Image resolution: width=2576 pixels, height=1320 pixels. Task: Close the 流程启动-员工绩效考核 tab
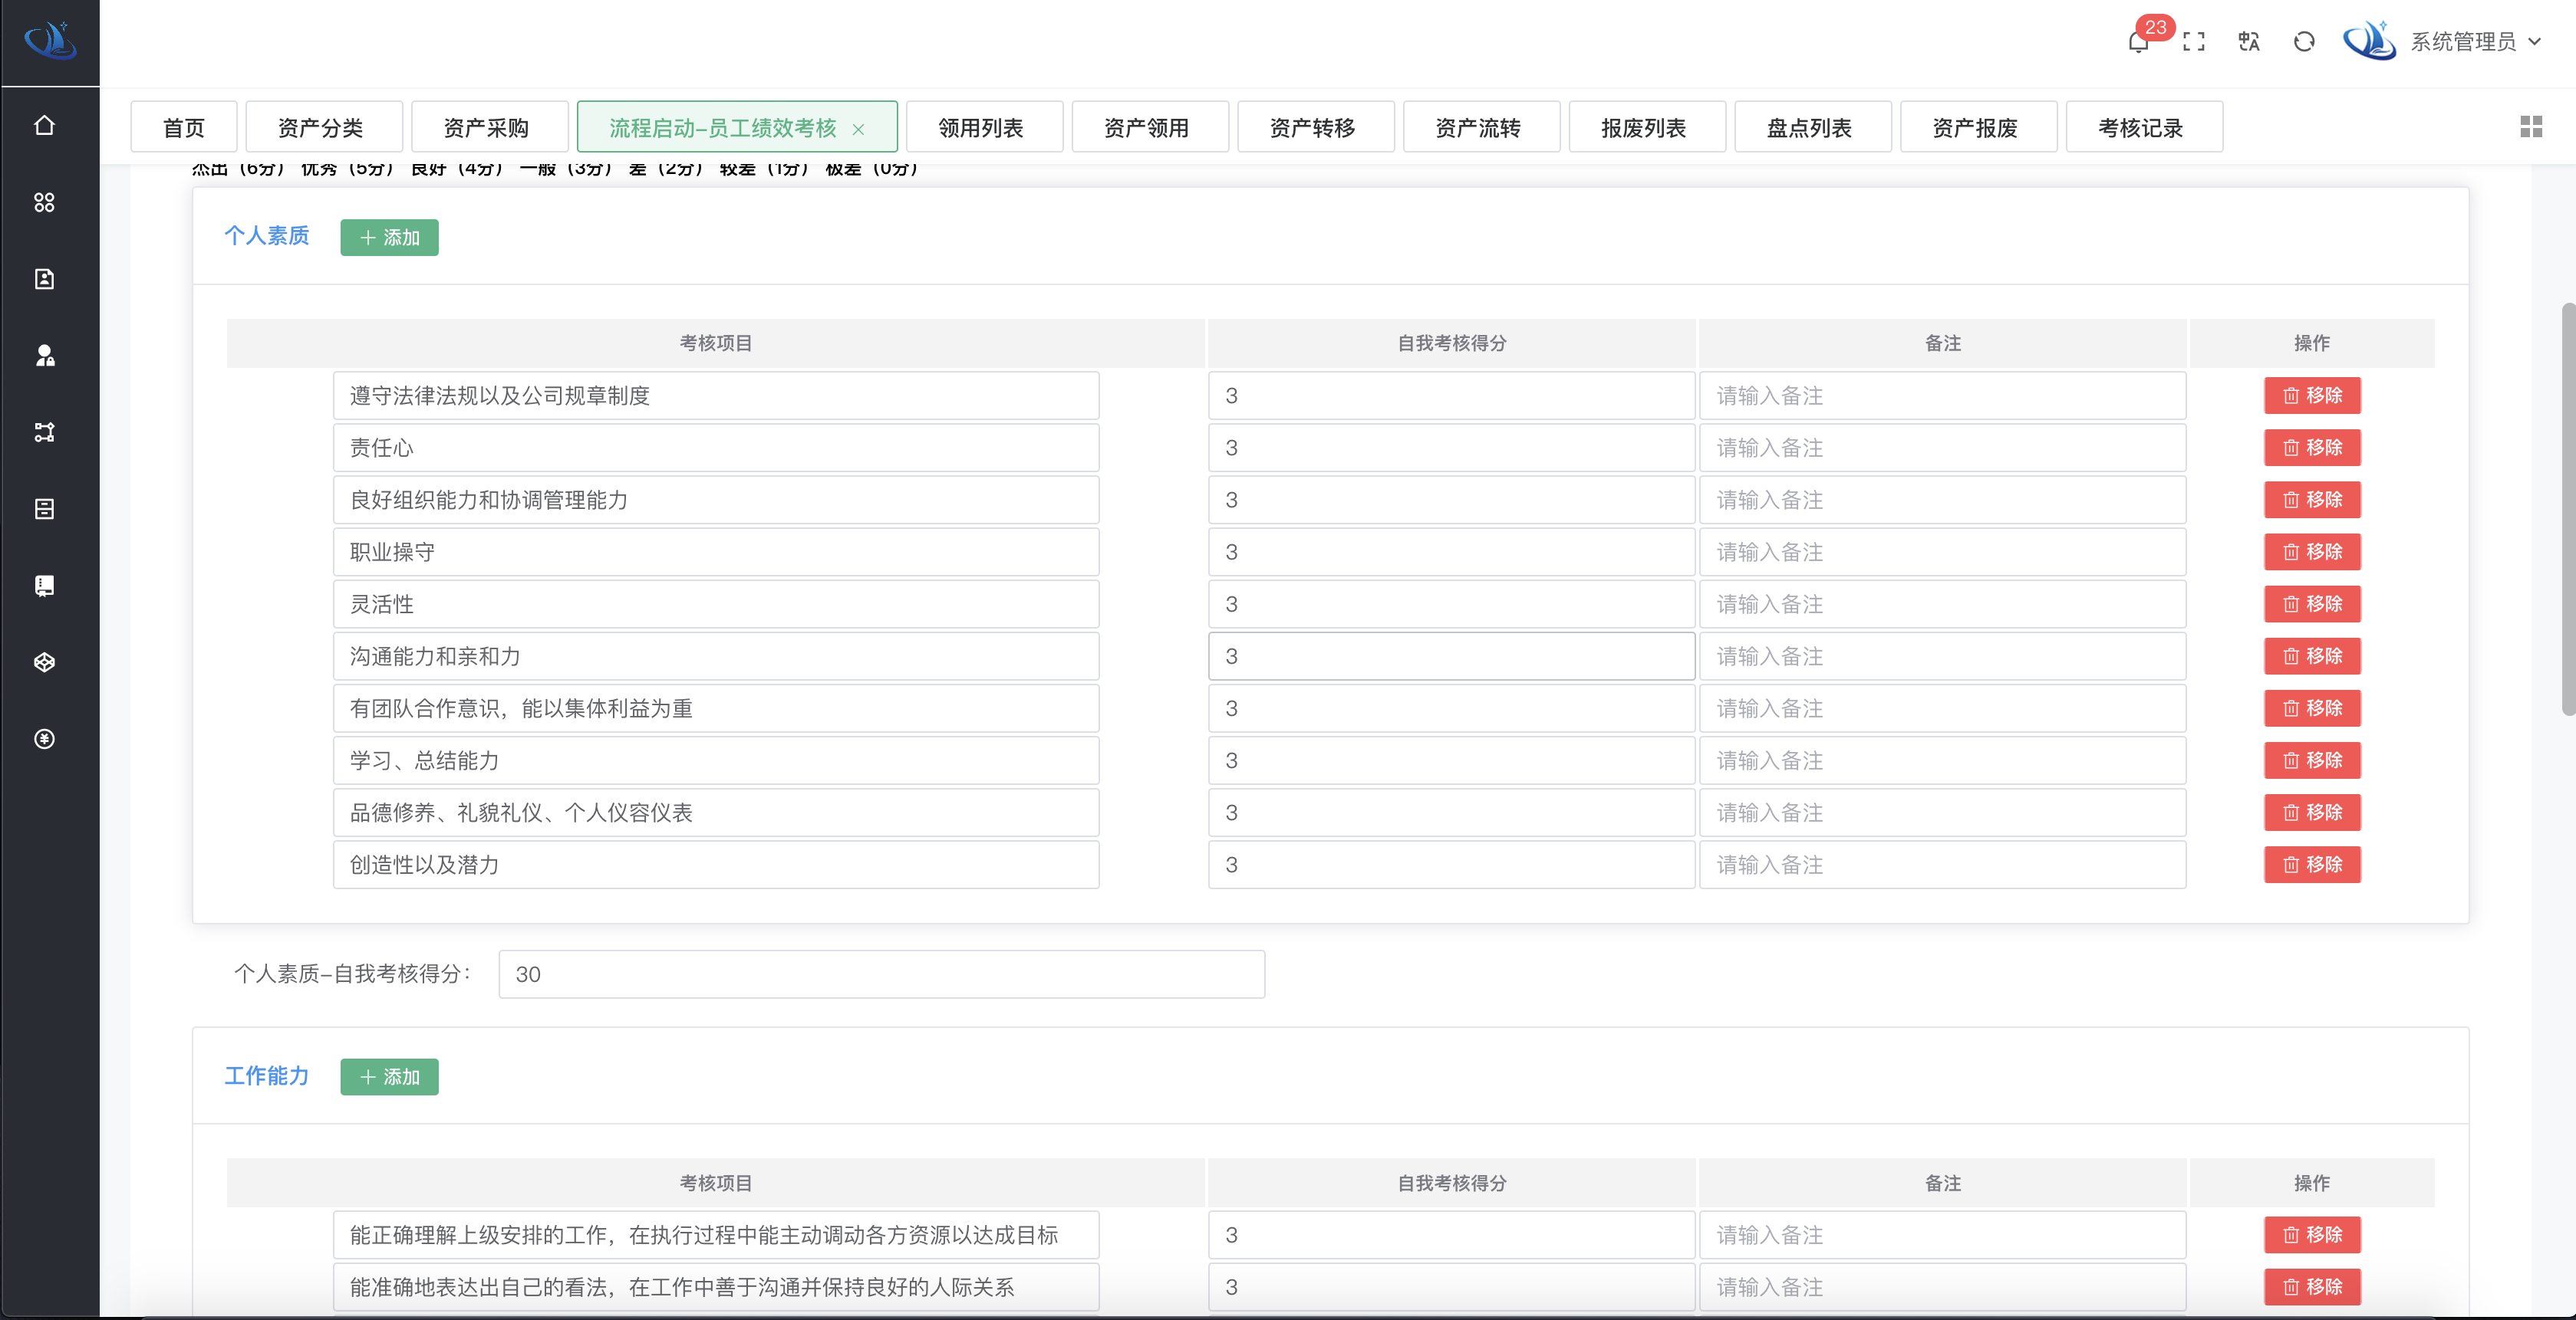point(858,129)
